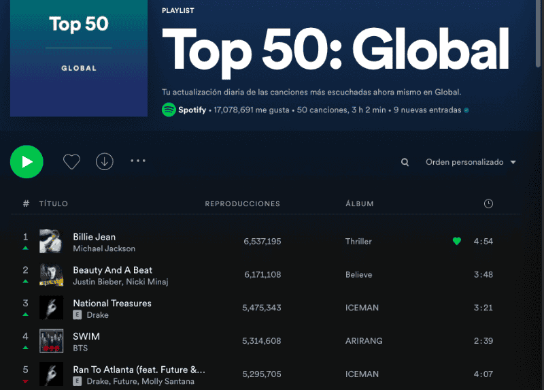The image size is (544, 390).
Task: Click the 4:54 duration of Billie Jean
Action: point(483,242)
